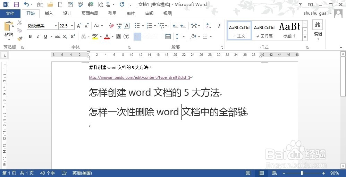
Task: Apply the 正文 Normal style
Action: pos(239,31)
